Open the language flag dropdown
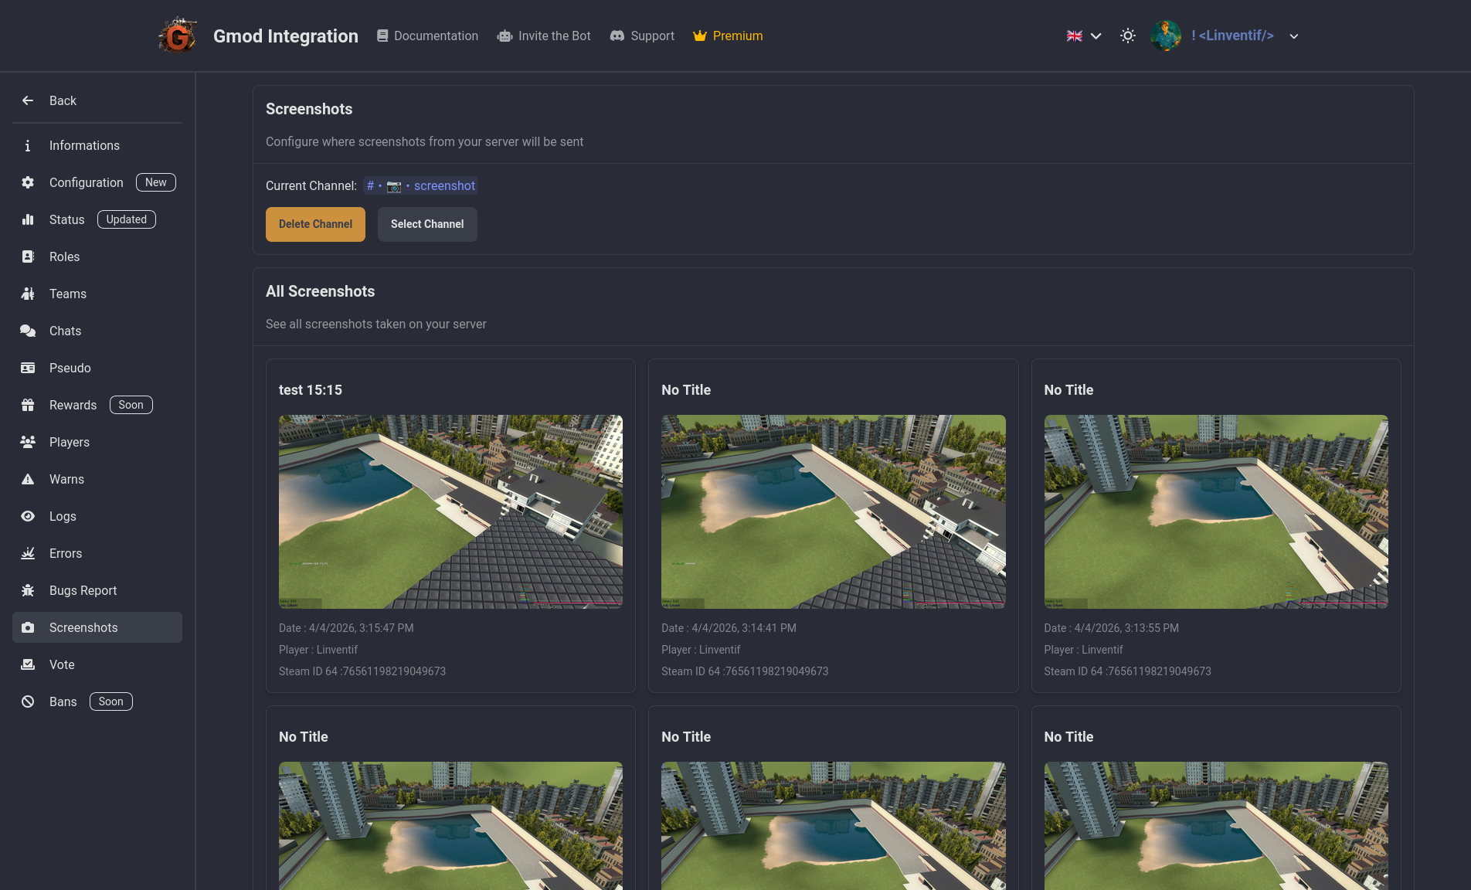This screenshot has height=890, width=1471. click(1083, 36)
